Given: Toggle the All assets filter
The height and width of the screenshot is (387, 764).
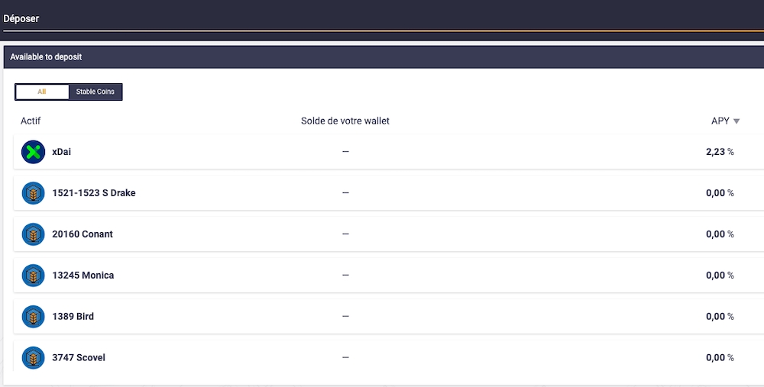Looking at the screenshot, I should [42, 92].
